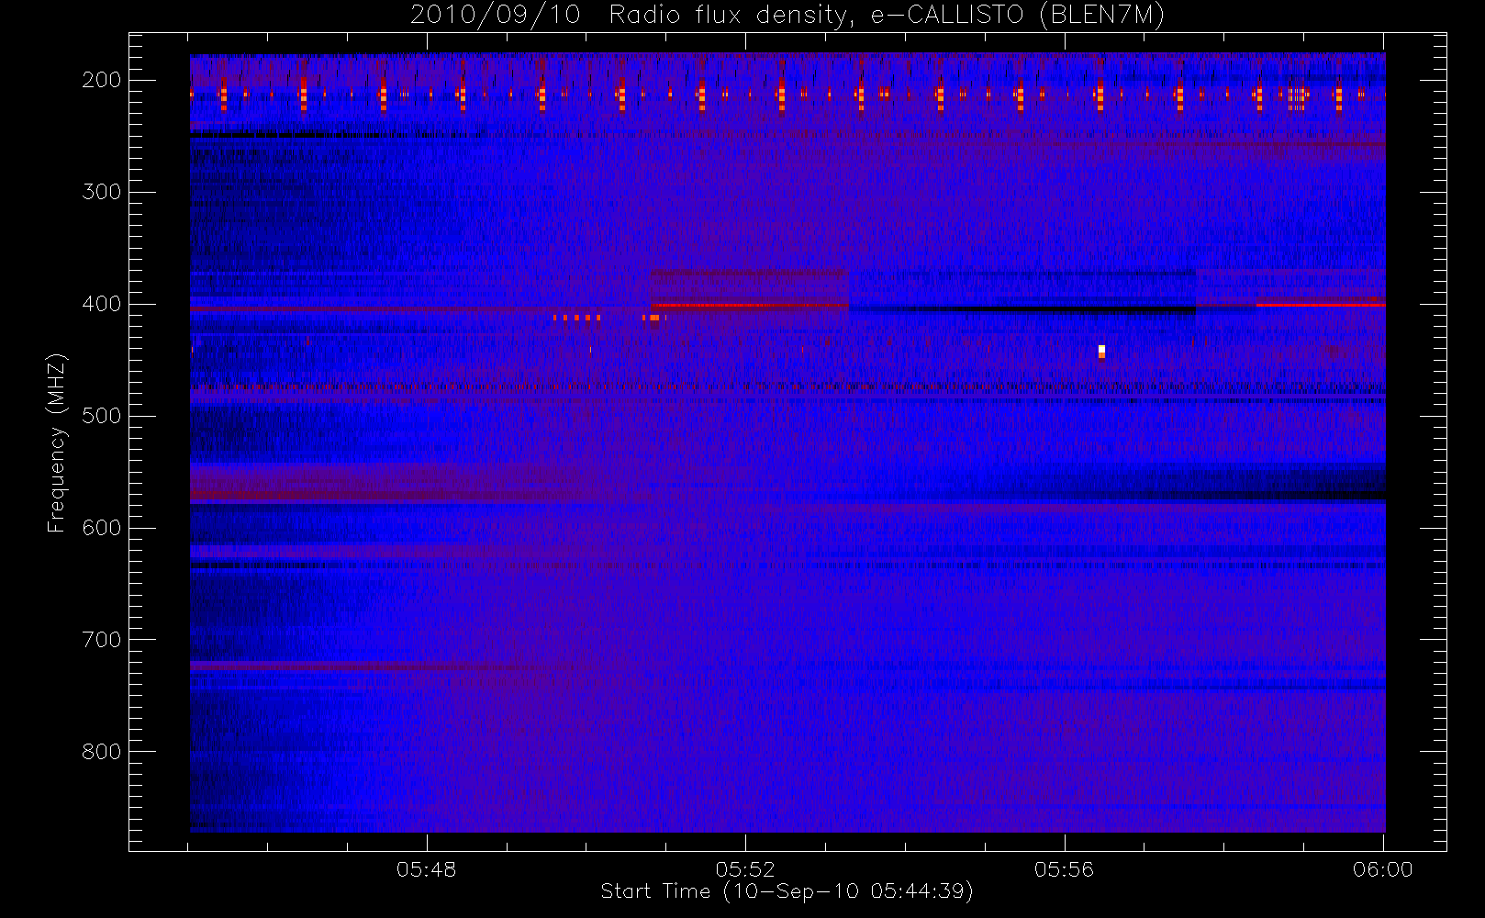Click the 300 MHz frequency tick label

(x=101, y=192)
